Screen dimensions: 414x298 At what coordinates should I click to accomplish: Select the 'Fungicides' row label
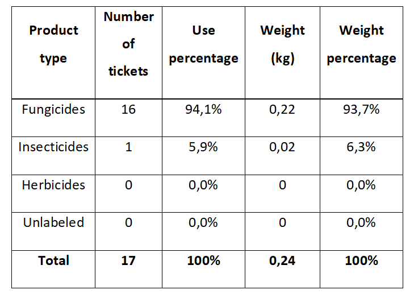53,109
